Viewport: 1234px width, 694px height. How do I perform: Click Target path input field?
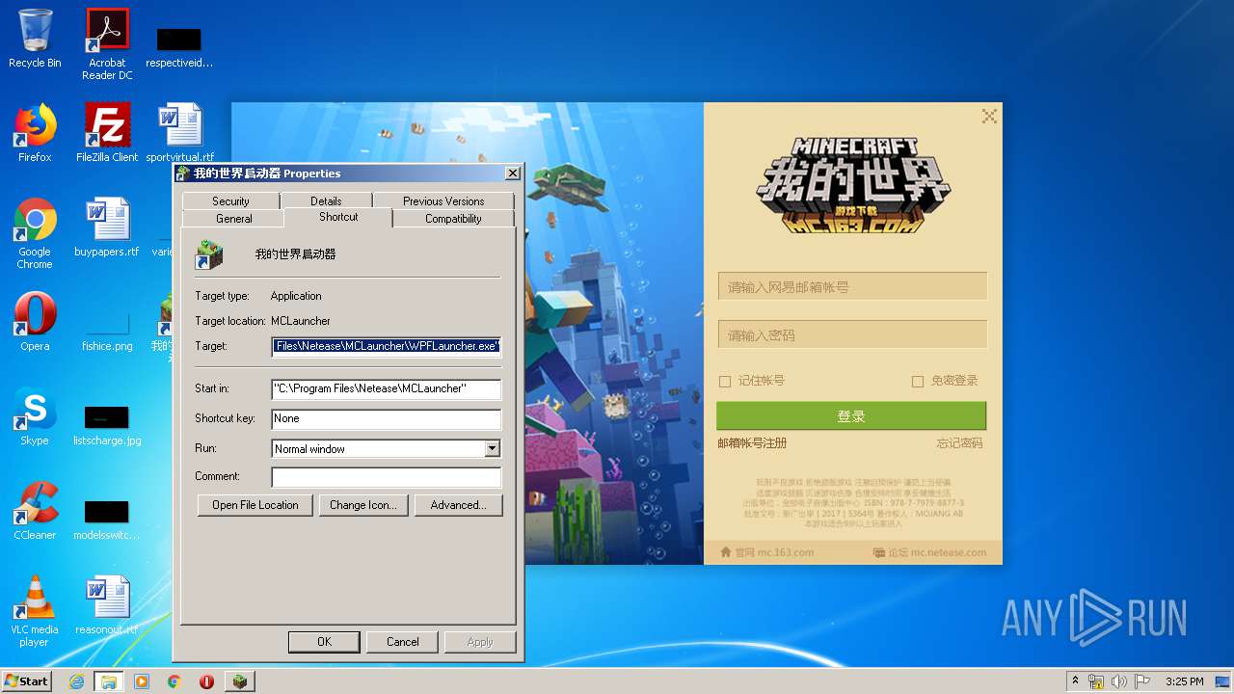[387, 346]
